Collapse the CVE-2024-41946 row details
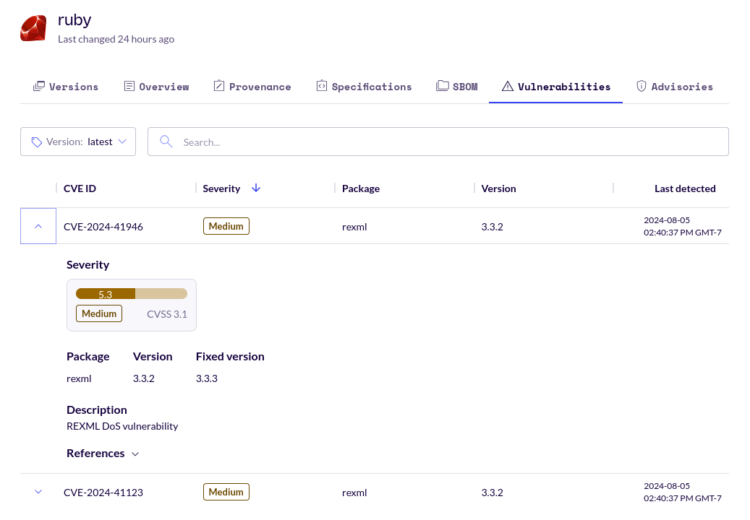The height and width of the screenshot is (520, 750). 38,225
